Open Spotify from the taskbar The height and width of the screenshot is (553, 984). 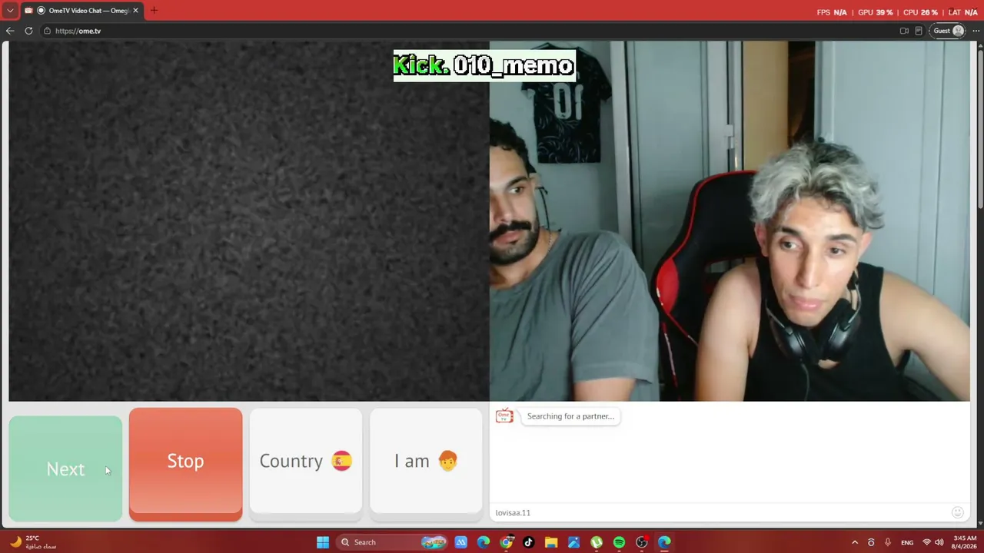coord(619,542)
